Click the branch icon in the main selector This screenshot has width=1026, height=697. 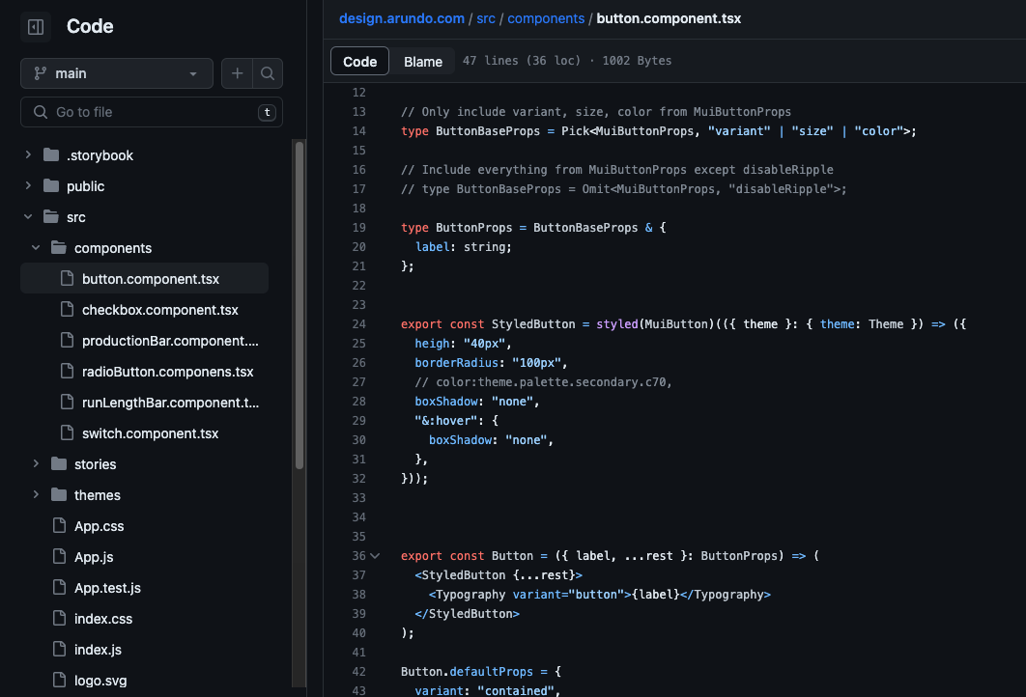tap(41, 73)
